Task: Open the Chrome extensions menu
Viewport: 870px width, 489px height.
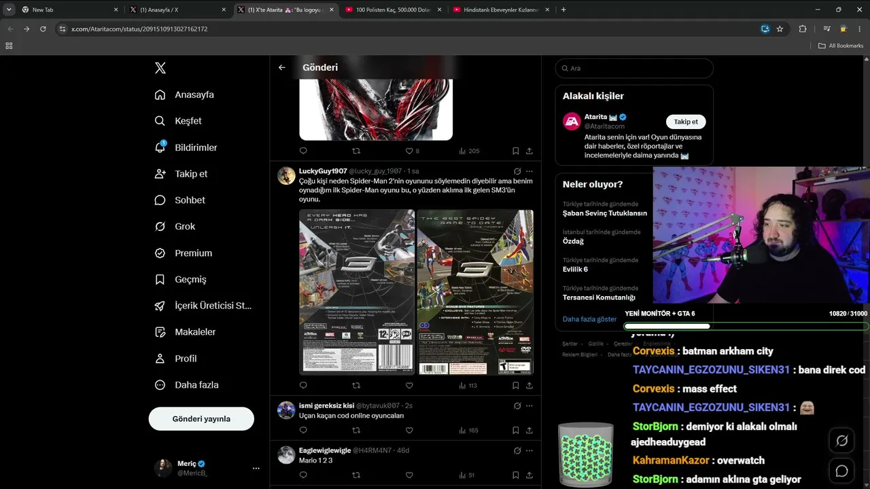Action: (803, 29)
